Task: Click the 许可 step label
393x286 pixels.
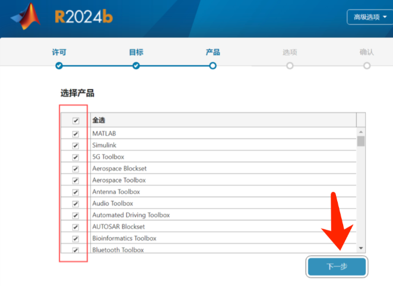Action: pos(59,52)
